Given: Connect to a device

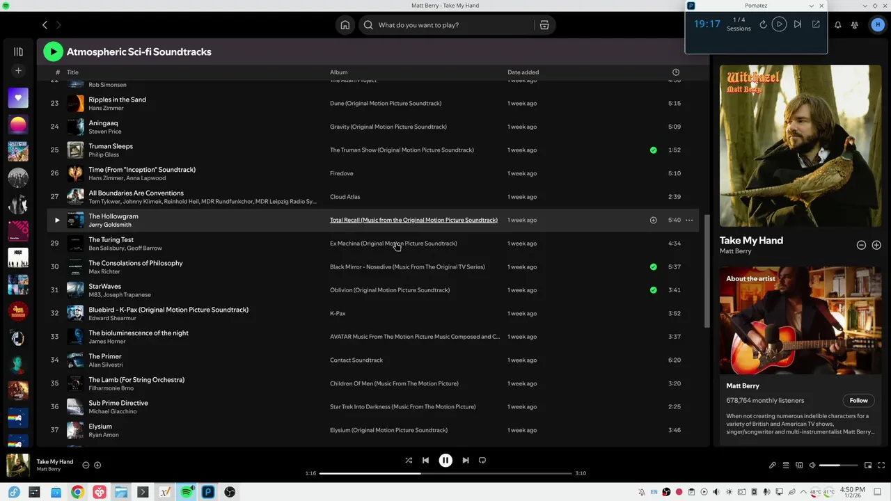Looking at the screenshot, I should [799, 465].
